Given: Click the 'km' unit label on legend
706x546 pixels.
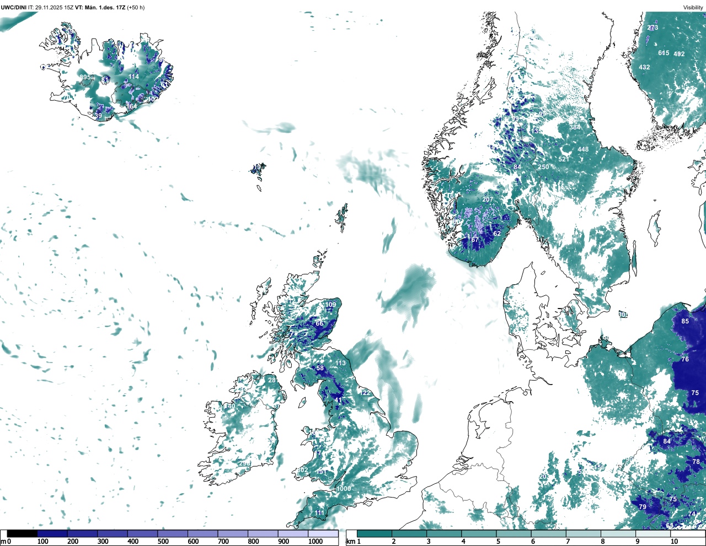Looking at the screenshot, I should click(350, 542).
